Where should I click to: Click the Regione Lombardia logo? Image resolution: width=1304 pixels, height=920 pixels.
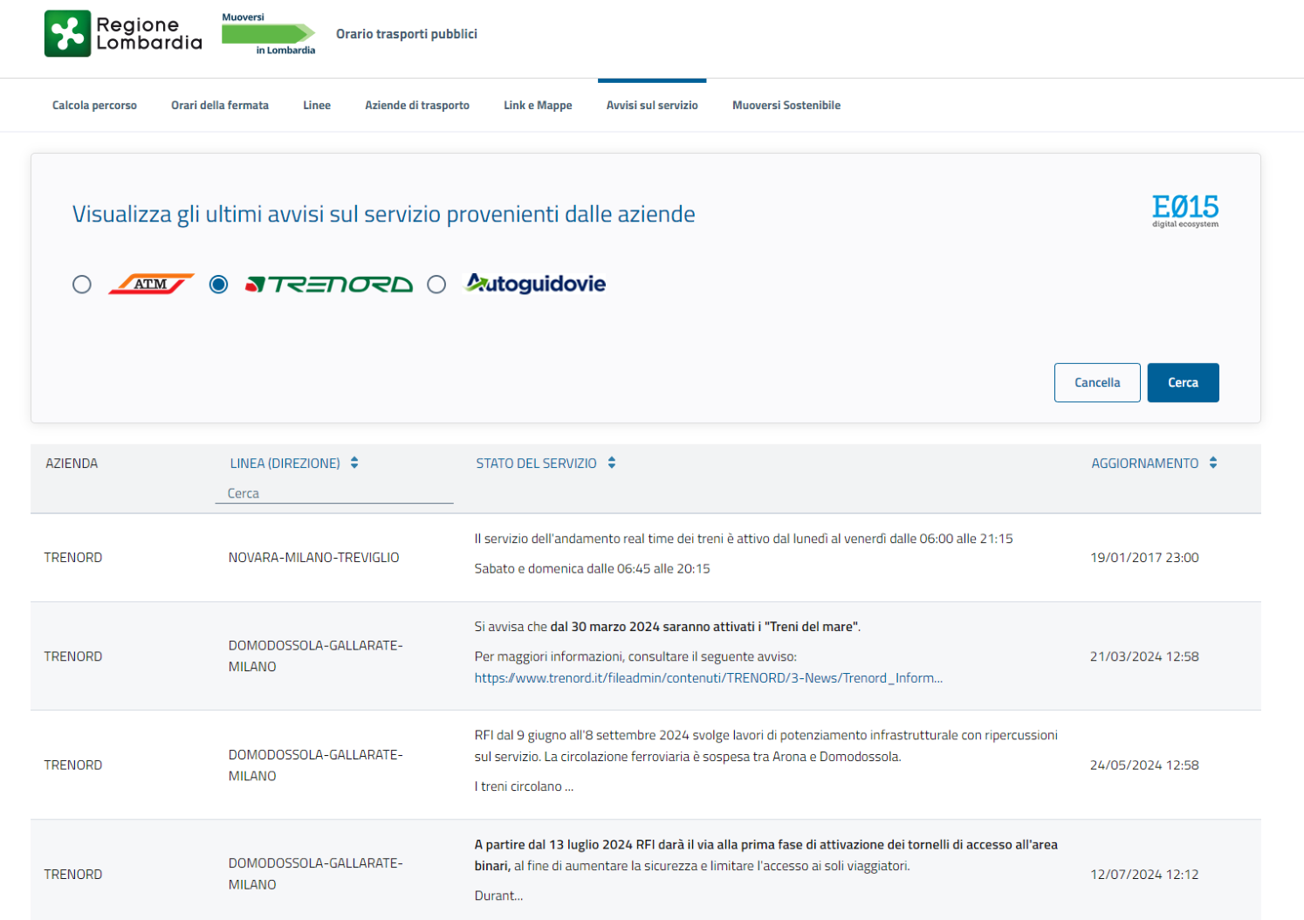[123, 34]
